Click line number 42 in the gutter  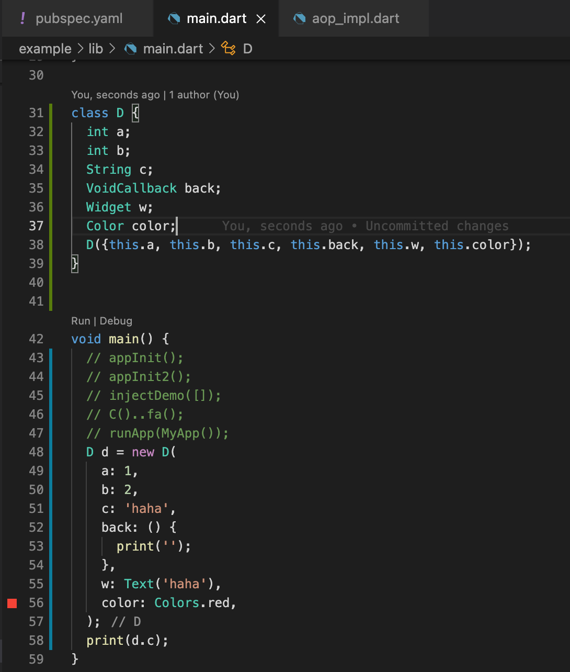(36, 339)
